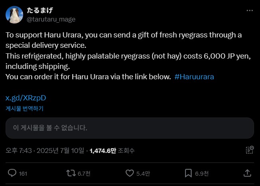Click the 6.9천 bookmark count
The height and width of the screenshot is (186, 260).
tap(202, 174)
